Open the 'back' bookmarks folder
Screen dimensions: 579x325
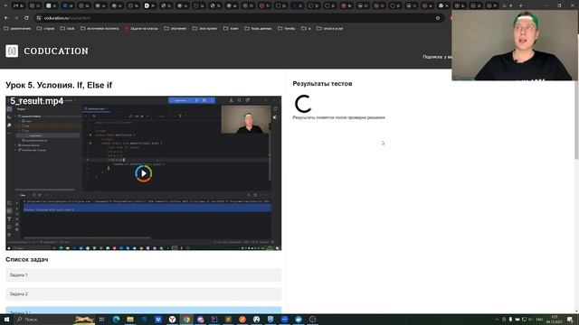tap(67, 28)
